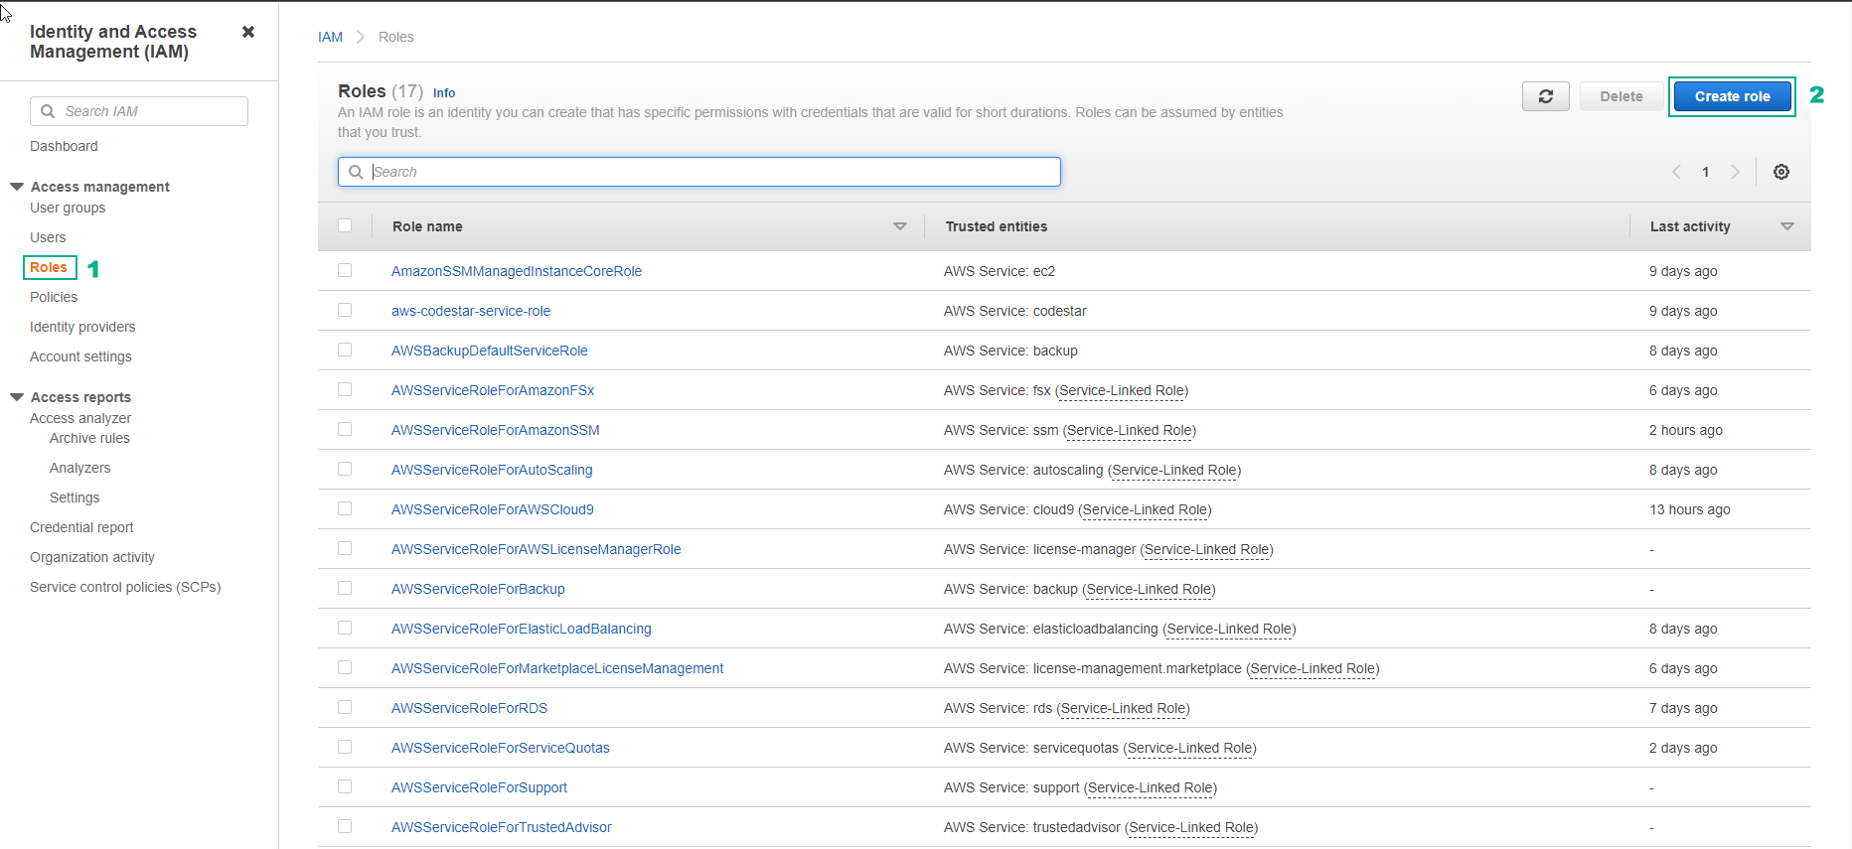Open the Info link beside Roles
The height and width of the screenshot is (849, 1852).
point(444,93)
